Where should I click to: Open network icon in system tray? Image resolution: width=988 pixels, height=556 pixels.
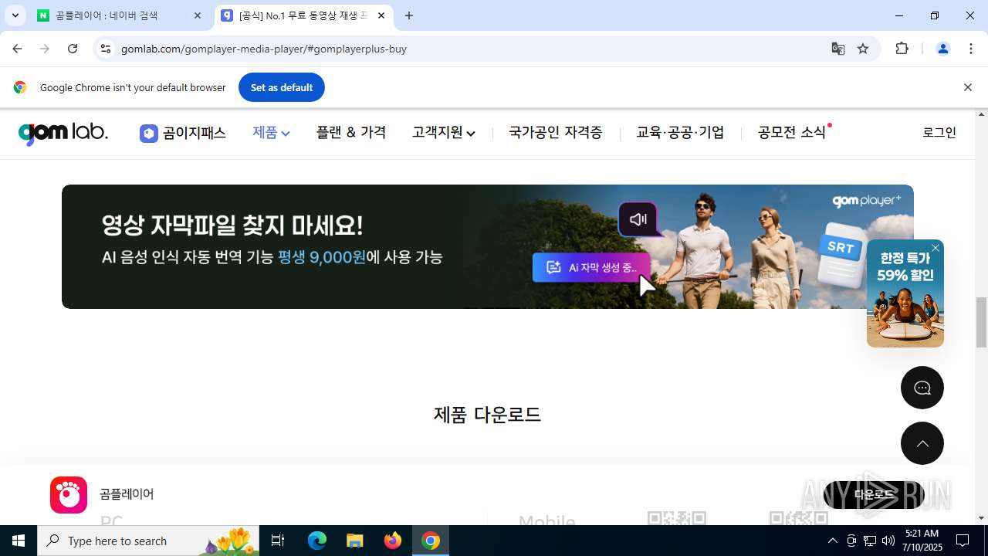pyautogui.click(x=870, y=541)
